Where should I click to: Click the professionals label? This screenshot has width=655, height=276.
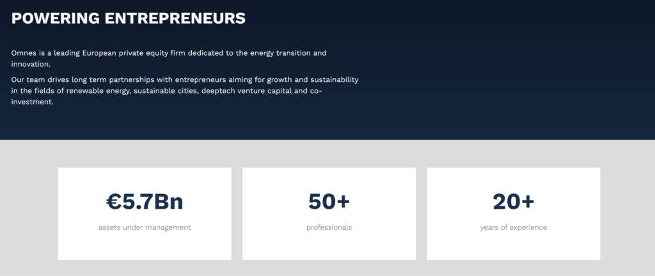tap(329, 228)
